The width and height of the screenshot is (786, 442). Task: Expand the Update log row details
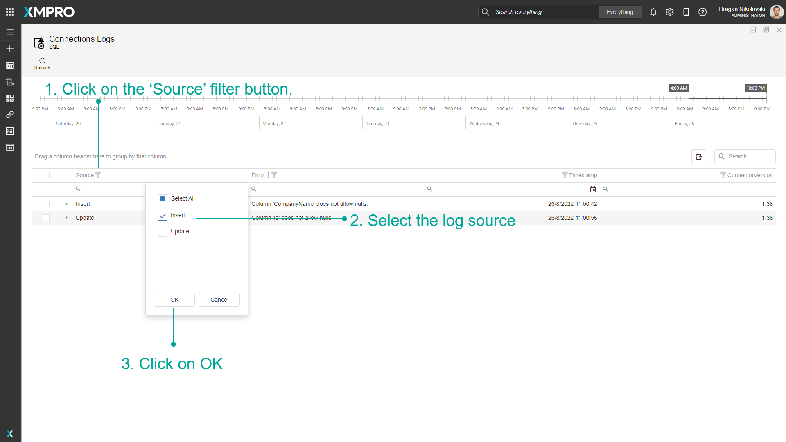pyautogui.click(x=66, y=218)
